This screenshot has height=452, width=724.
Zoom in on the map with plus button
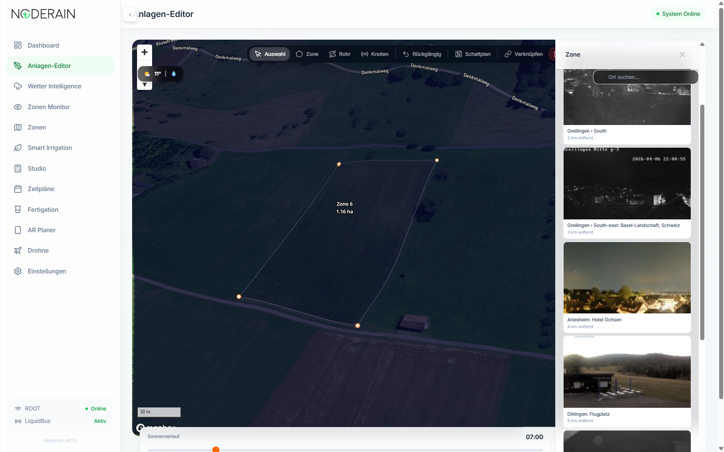[145, 52]
